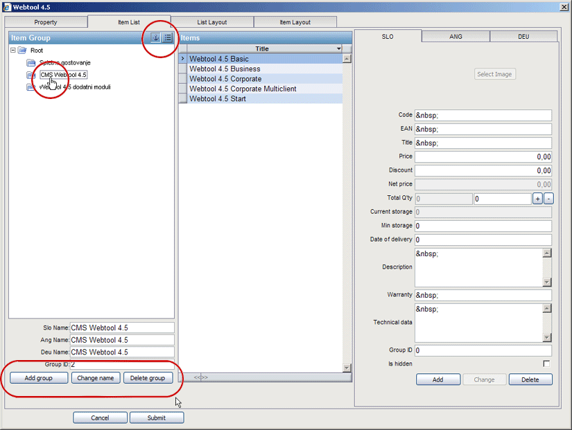This screenshot has width=572, height=430.
Task: Click the plus button beside Total Q'ty
Action: [537, 199]
